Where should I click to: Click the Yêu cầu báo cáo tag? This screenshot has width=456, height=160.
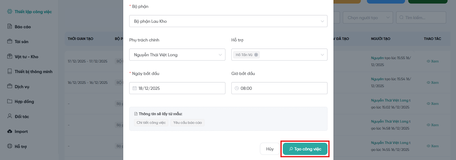187,123
